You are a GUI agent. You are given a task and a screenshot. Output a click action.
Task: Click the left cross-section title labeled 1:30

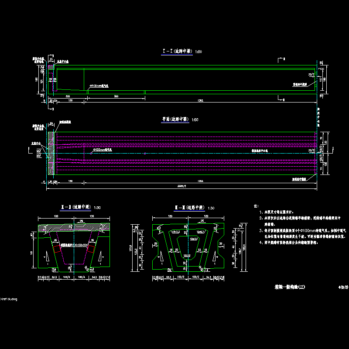(75, 207)
